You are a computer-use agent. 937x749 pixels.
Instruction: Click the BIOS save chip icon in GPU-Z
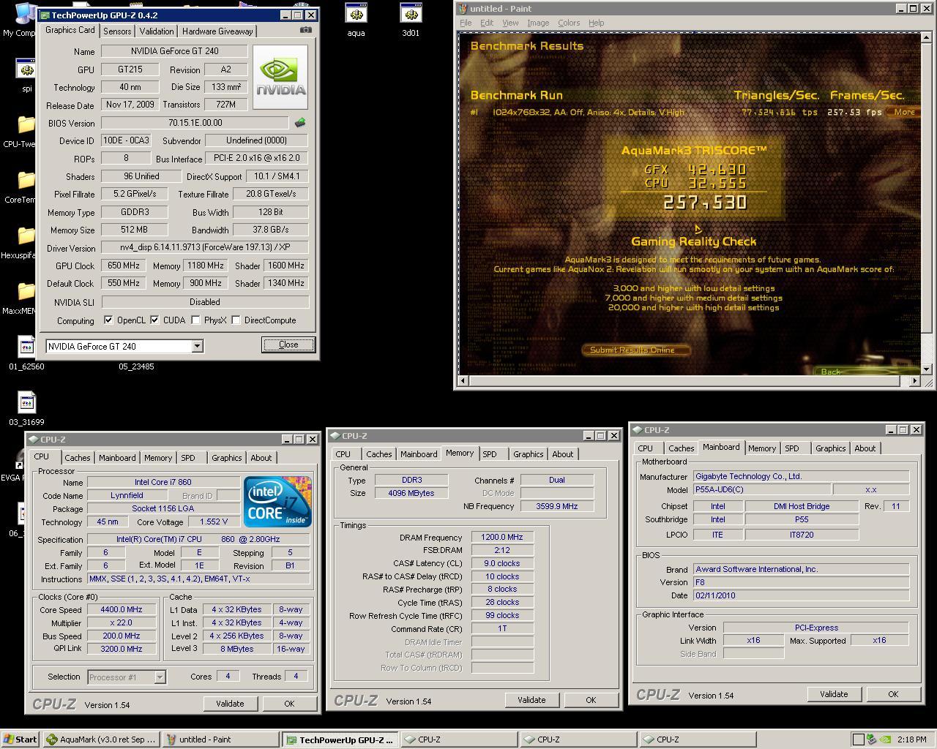299,123
